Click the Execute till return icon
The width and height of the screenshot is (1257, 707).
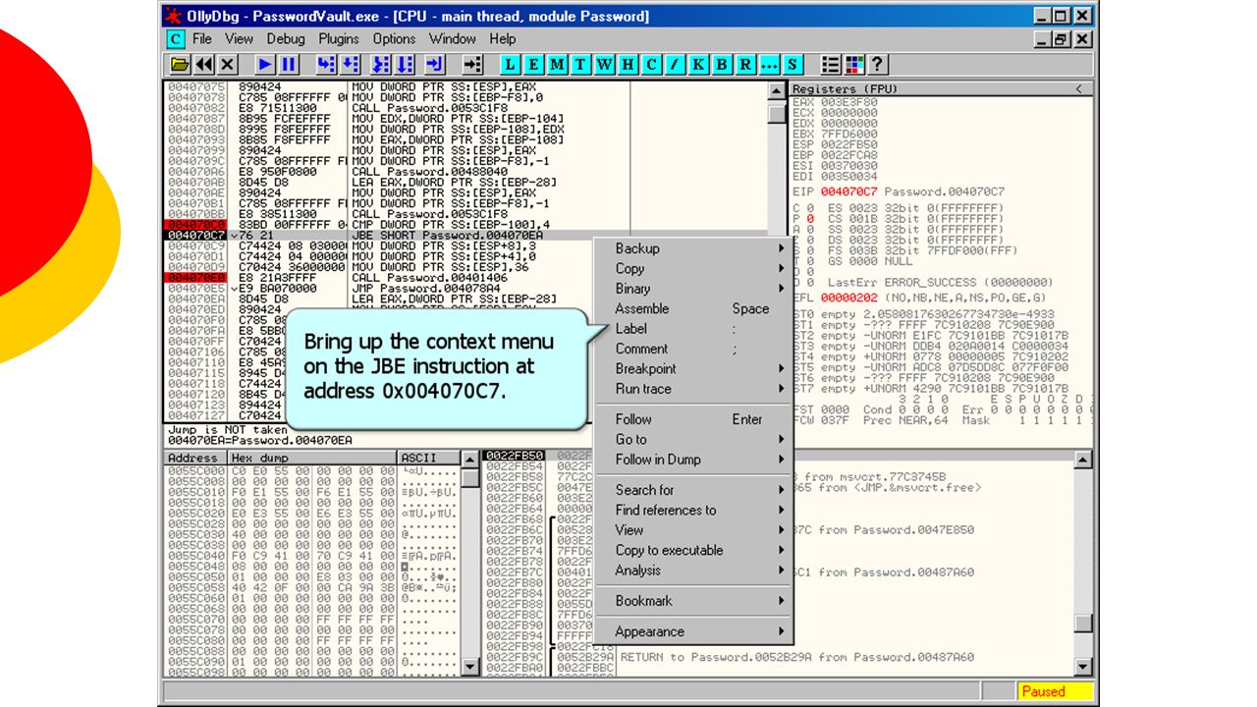click(435, 65)
